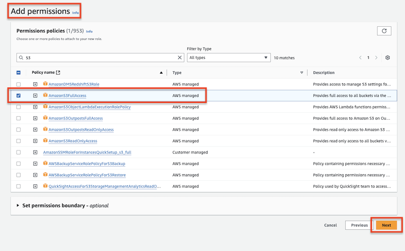Clear the S3 search with X icon
This screenshot has height=251, width=405.
pyautogui.click(x=180, y=58)
